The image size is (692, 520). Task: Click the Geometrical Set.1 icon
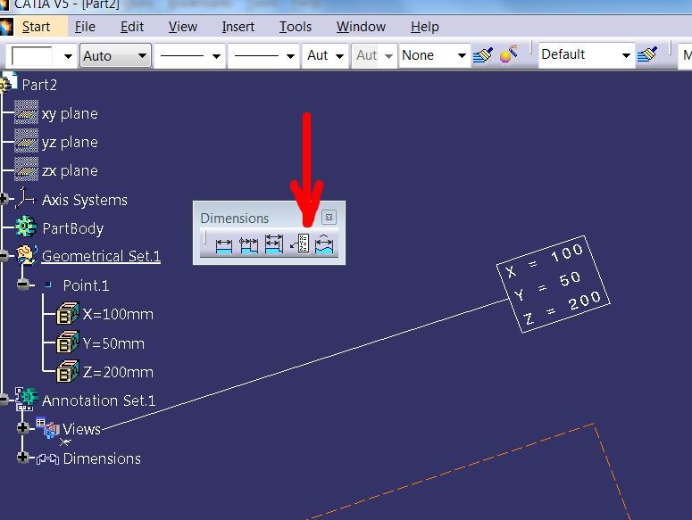pyautogui.click(x=27, y=255)
